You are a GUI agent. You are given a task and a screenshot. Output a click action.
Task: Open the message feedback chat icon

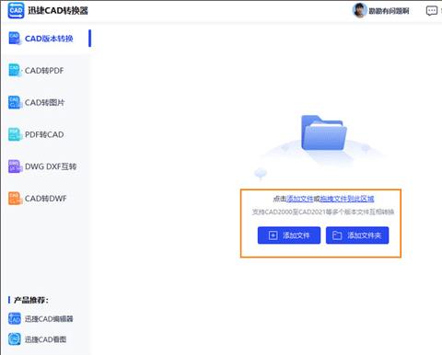coord(432,11)
